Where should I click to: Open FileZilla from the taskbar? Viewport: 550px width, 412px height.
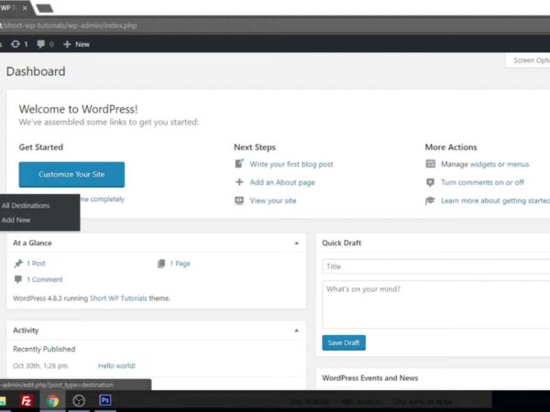pos(27,400)
